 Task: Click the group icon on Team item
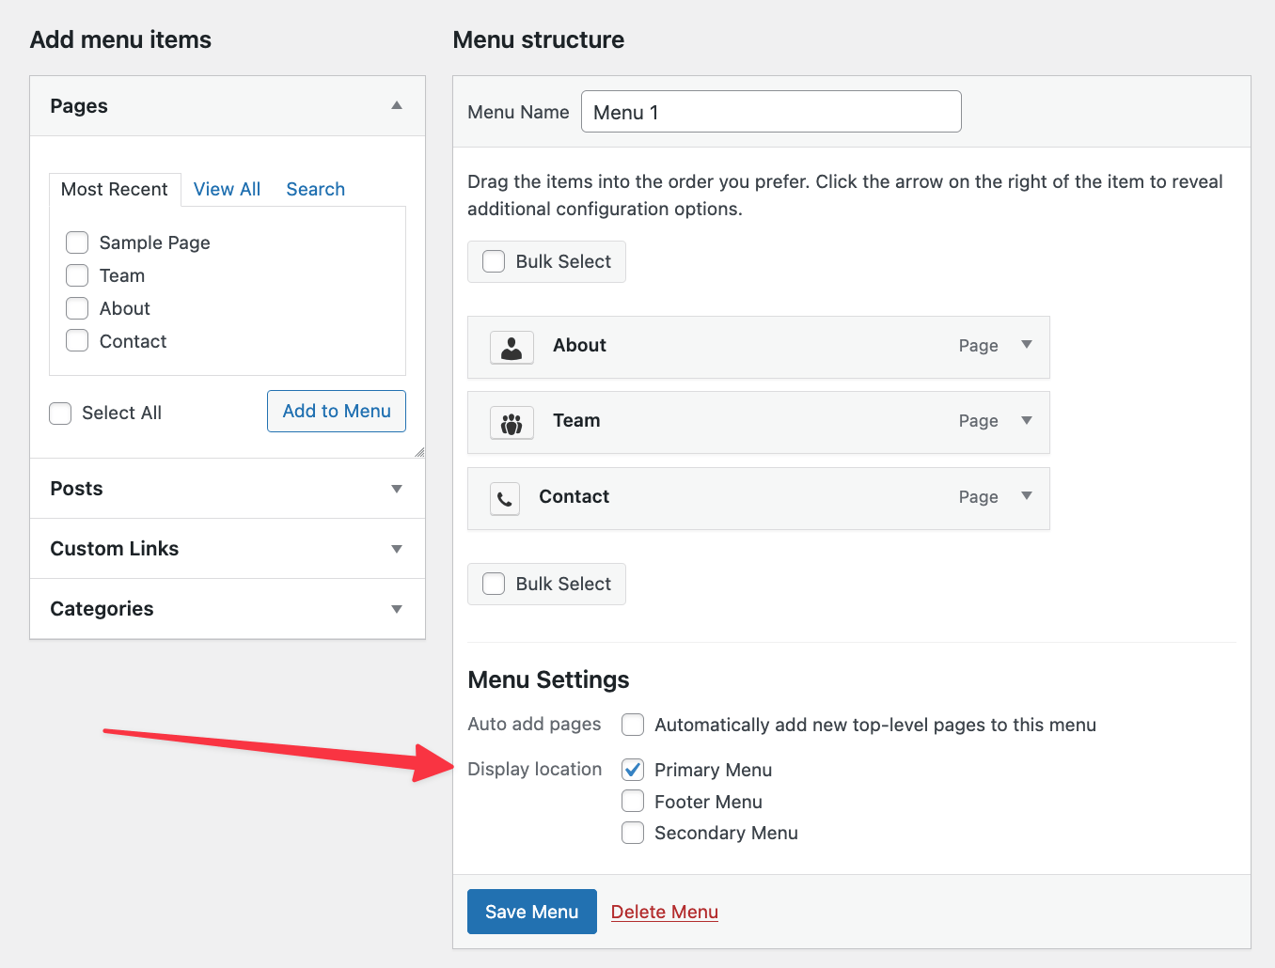point(512,423)
